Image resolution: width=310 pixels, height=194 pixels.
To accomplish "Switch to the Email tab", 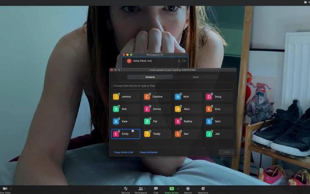I will coord(195,77).
